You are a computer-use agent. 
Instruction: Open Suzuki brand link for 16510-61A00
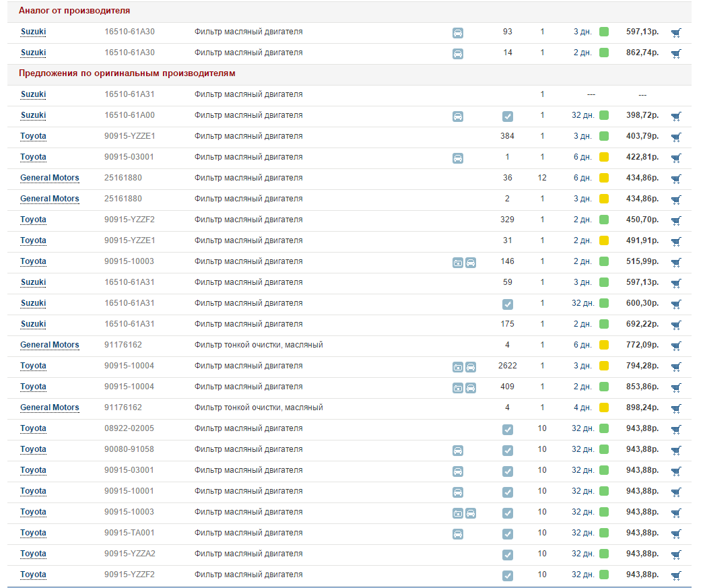point(33,115)
